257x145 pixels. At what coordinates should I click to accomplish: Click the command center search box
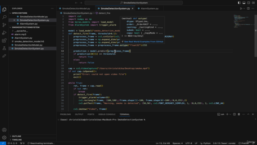click(x=134, y=3)
